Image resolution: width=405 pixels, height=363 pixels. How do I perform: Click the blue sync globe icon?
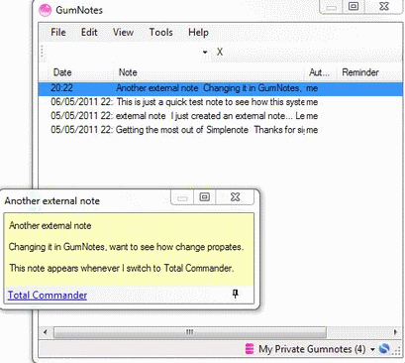point(384,349)
